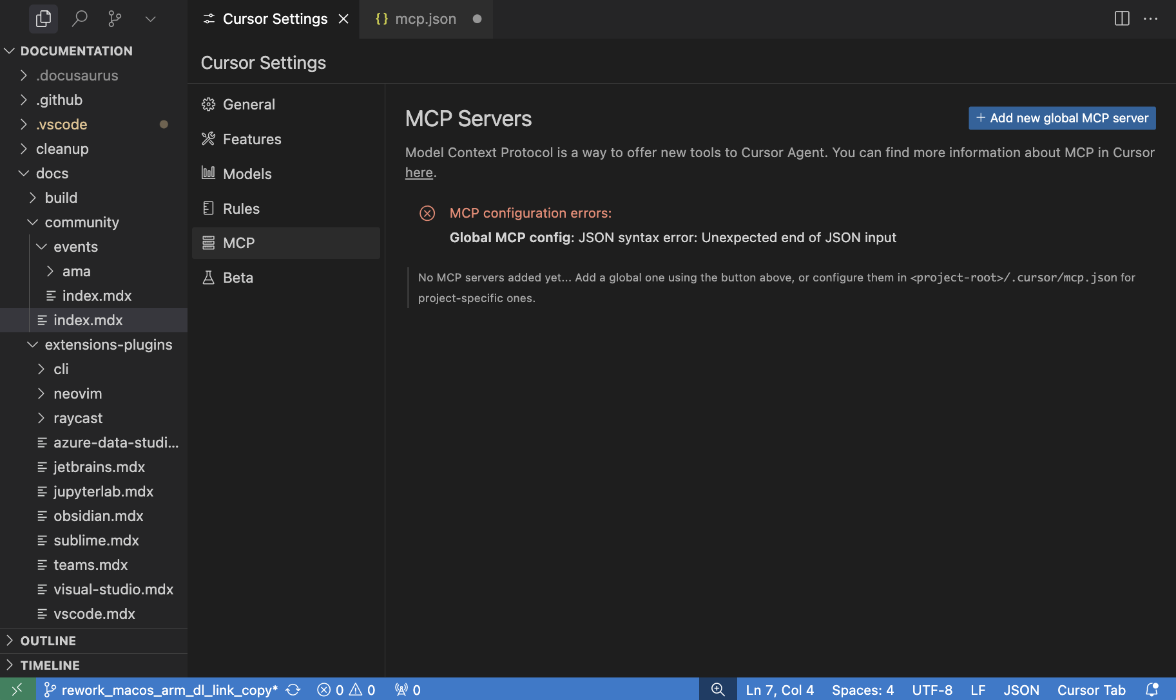Open the errors and warnings counter
Viewport: 1176px width, 700px height.
(346, 690)
